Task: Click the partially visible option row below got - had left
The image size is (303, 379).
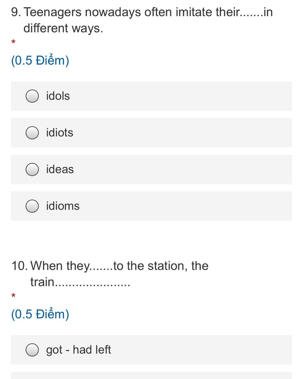Action: (x=151, y=375)
